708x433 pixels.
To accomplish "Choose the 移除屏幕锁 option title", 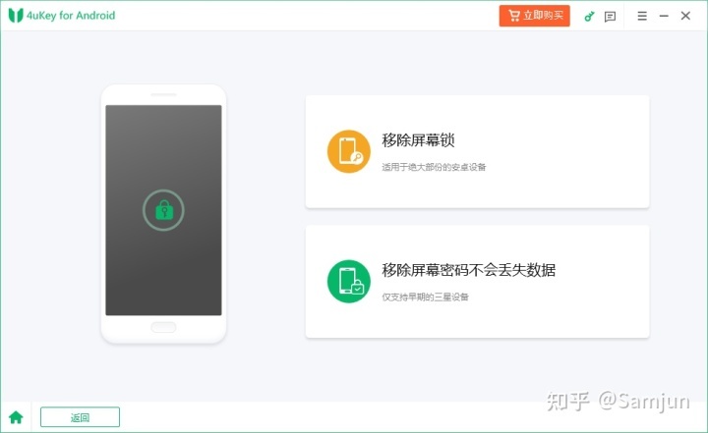I will click(418, 140).
